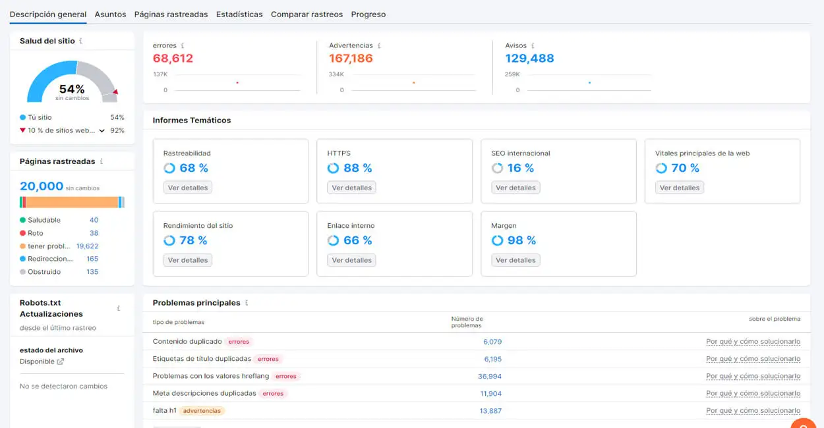Click the 13,887 falta h1 count
824x428 pixels.
491,410
